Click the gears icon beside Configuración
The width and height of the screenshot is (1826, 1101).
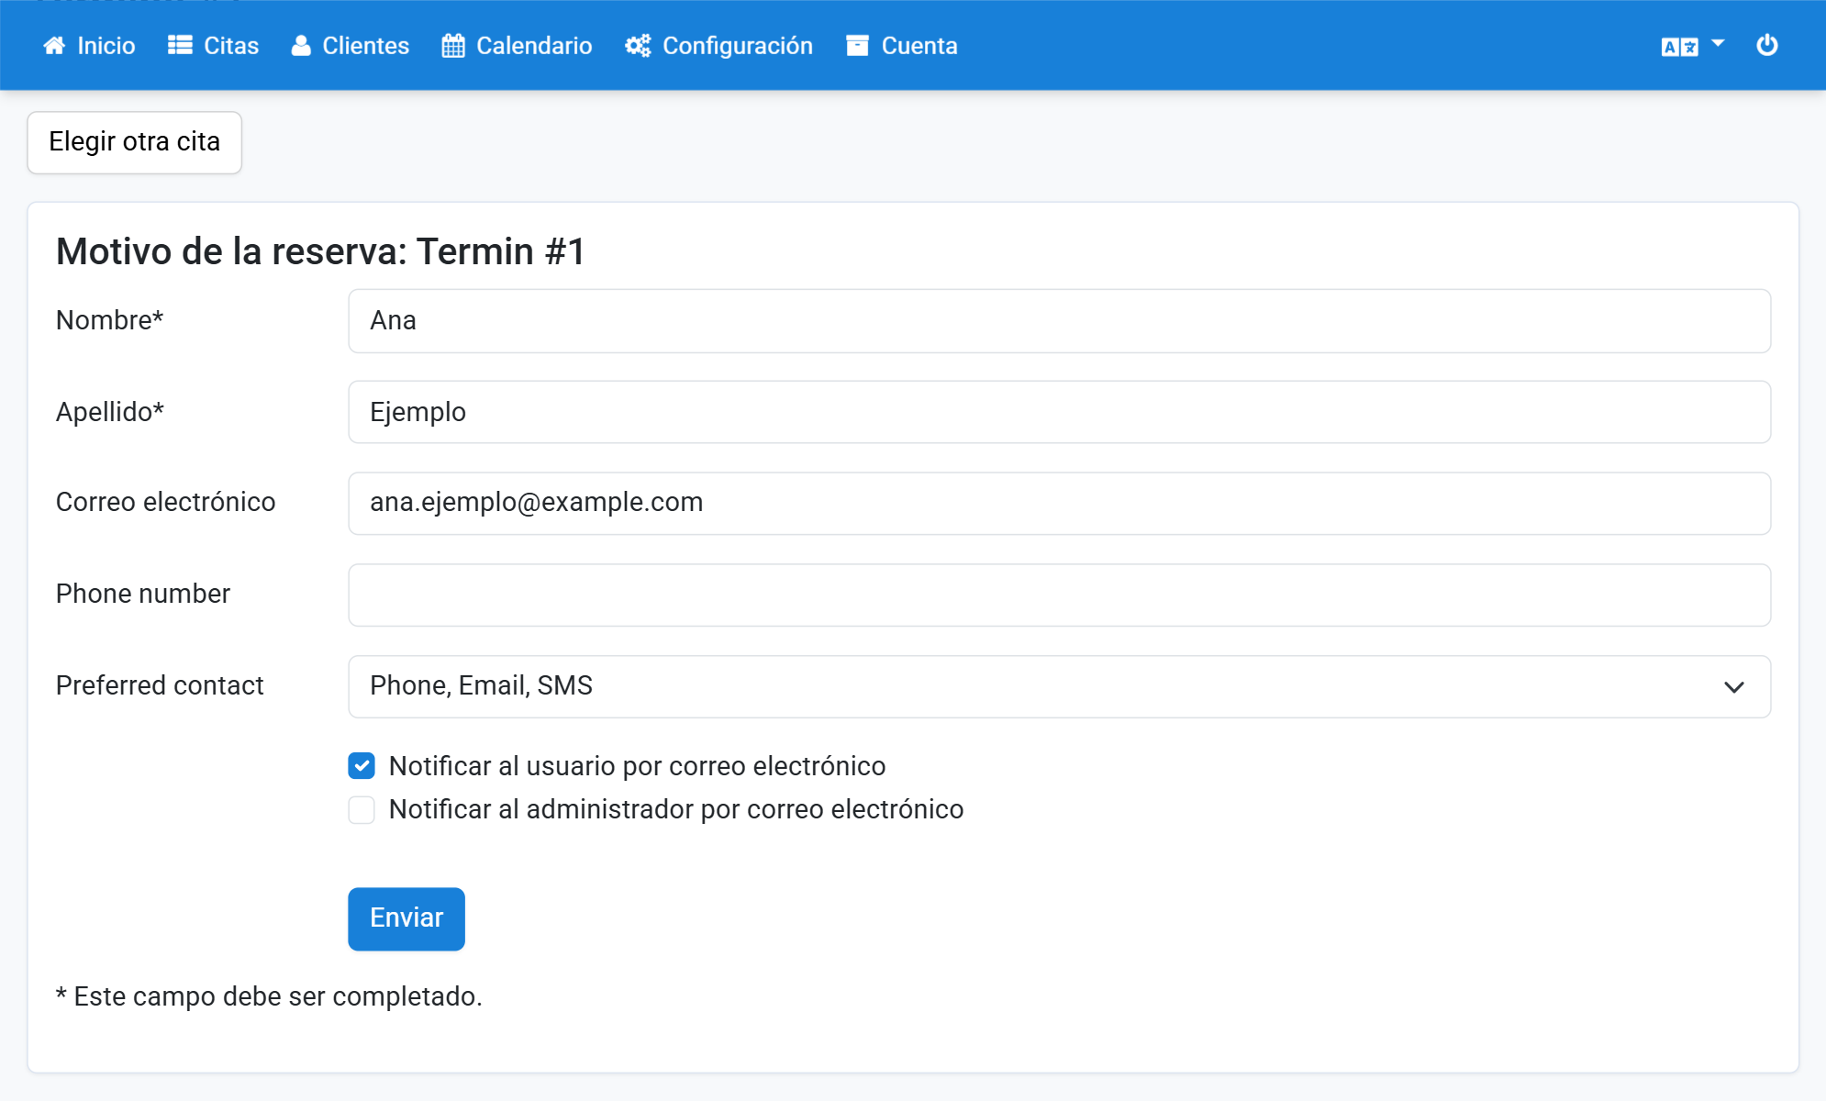click(638, 46)
